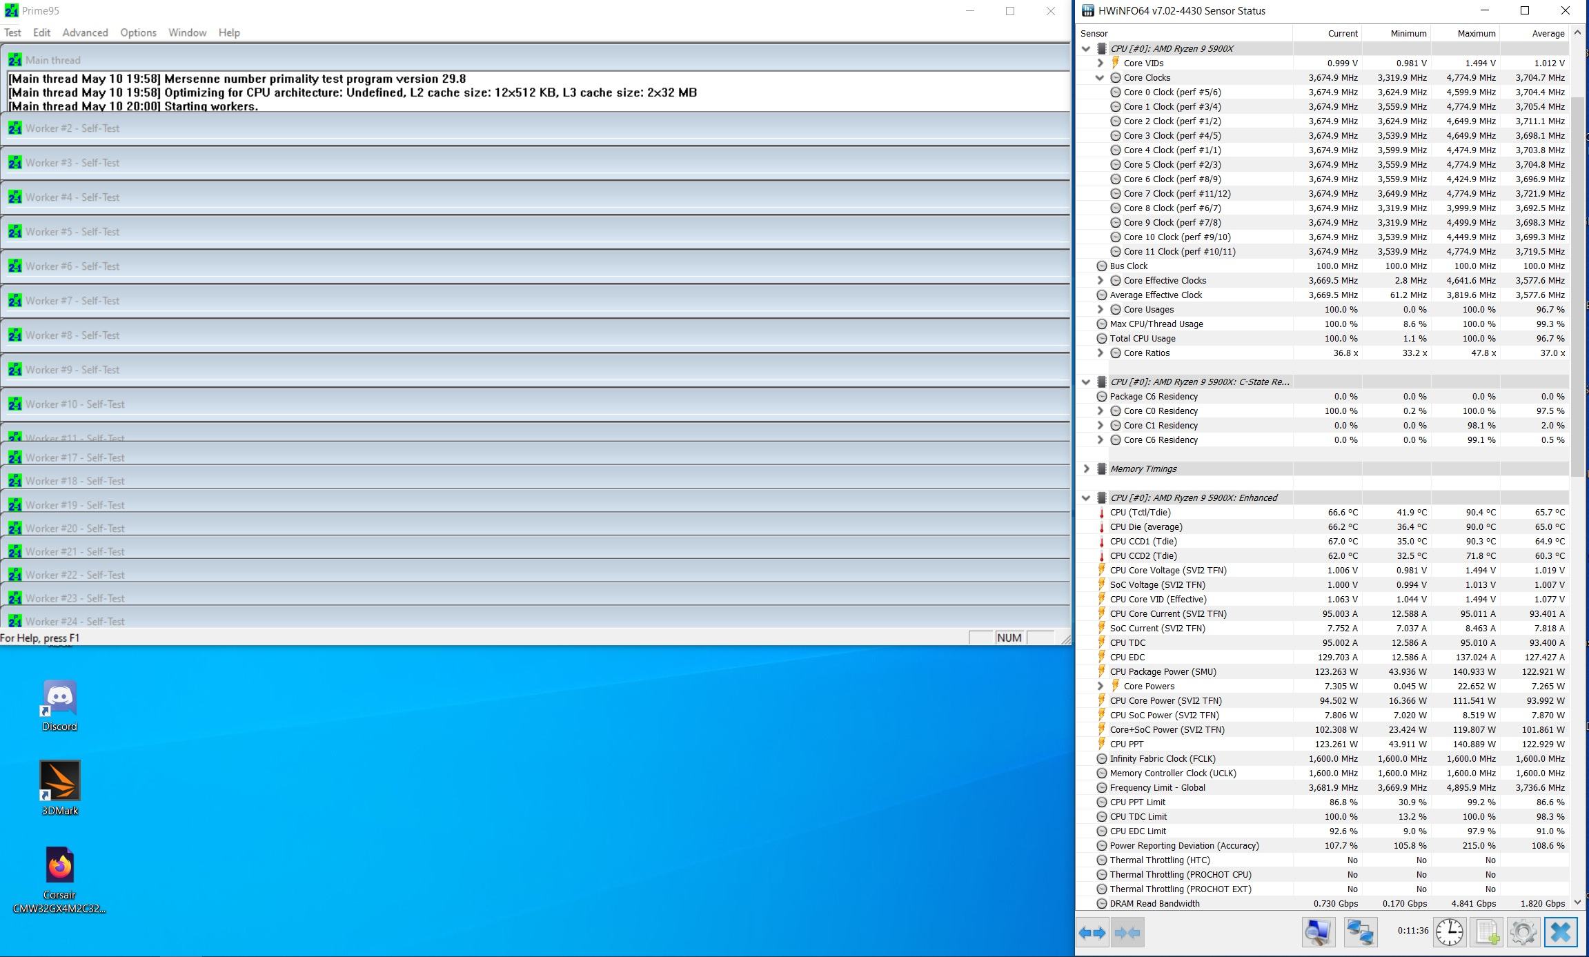The height and width of the screenshot is (957, 1589).
Task: Click the HWiNFO scrollbar up arrow
Action: [x=1577, y=33]
